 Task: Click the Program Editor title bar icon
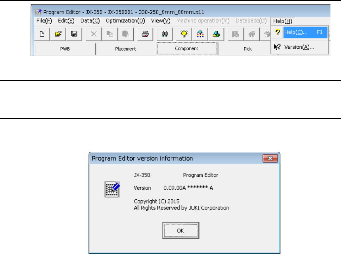38,12
